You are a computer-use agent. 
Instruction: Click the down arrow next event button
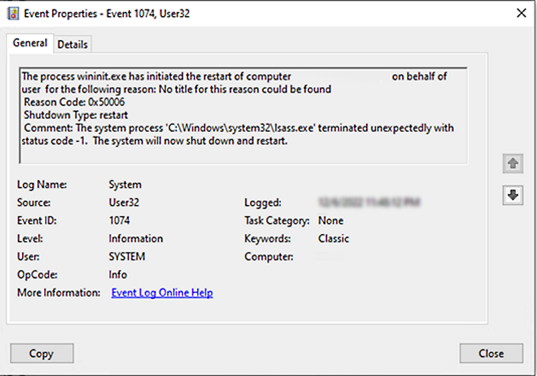513,195
